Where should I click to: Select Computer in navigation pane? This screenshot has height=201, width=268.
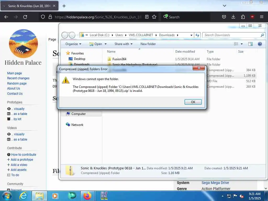click(79, 114)
